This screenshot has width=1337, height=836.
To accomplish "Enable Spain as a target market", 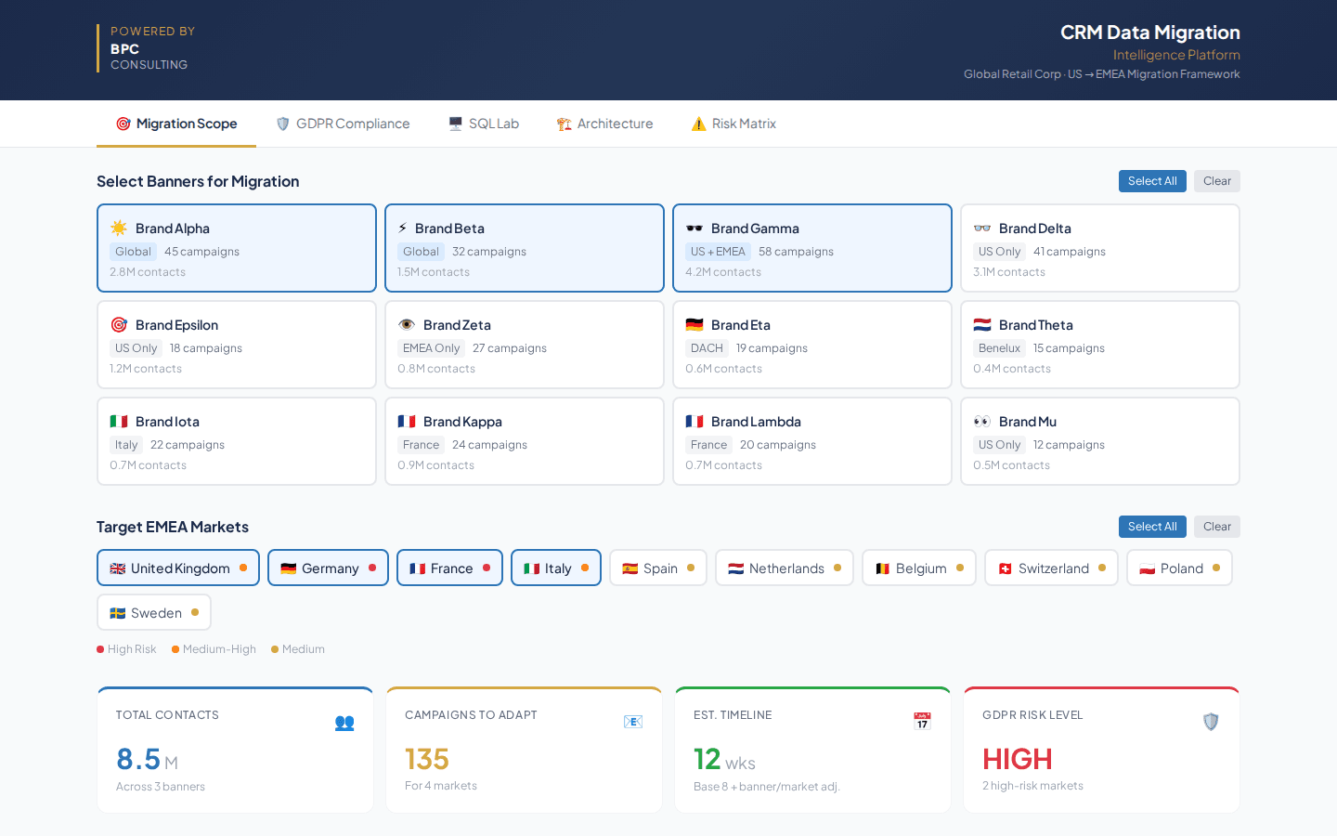I will pos(658,568).
